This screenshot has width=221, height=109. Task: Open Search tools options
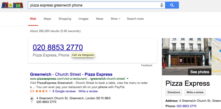click(x=135, y=19)
